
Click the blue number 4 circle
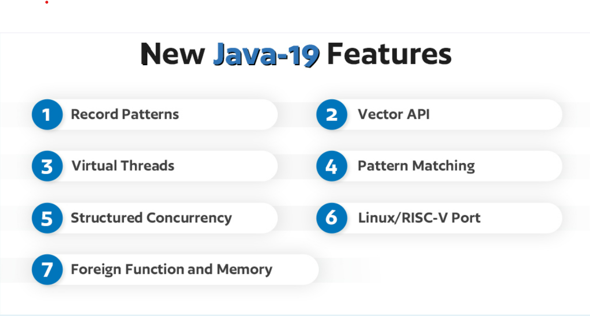331,166
